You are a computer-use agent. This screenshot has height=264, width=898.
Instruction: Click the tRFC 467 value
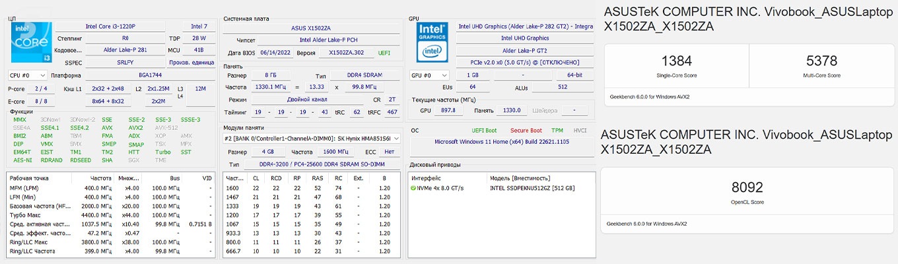click(392, 112)
